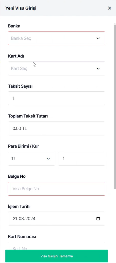The image size is (116, 263).
Task: Open the calendar picker icon in İşlem Tarihi
Action: 98,219
